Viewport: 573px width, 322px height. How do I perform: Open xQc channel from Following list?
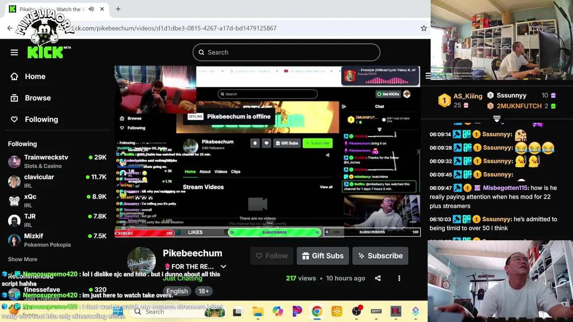pos(57,201)
